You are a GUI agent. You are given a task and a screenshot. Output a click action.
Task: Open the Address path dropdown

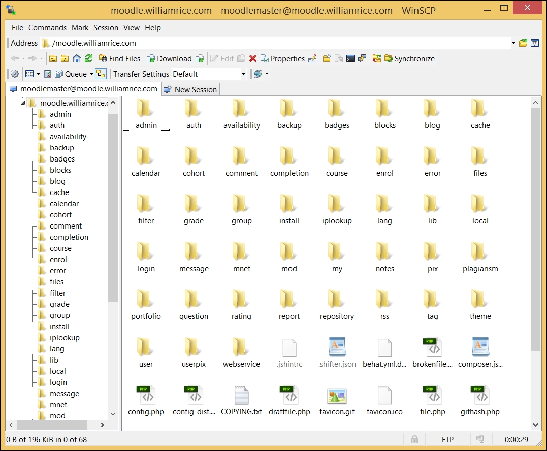click(513, 43)
